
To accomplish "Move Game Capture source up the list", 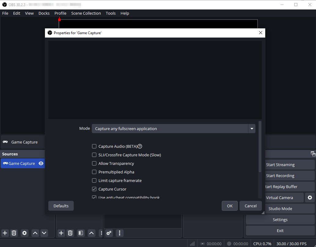I will pyautogui.click(x=35, y=233).
